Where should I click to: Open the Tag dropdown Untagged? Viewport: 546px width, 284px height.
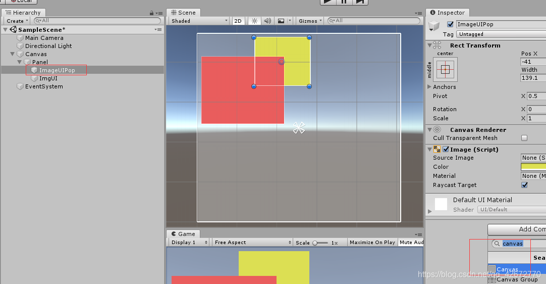click(x=502, y=34)
